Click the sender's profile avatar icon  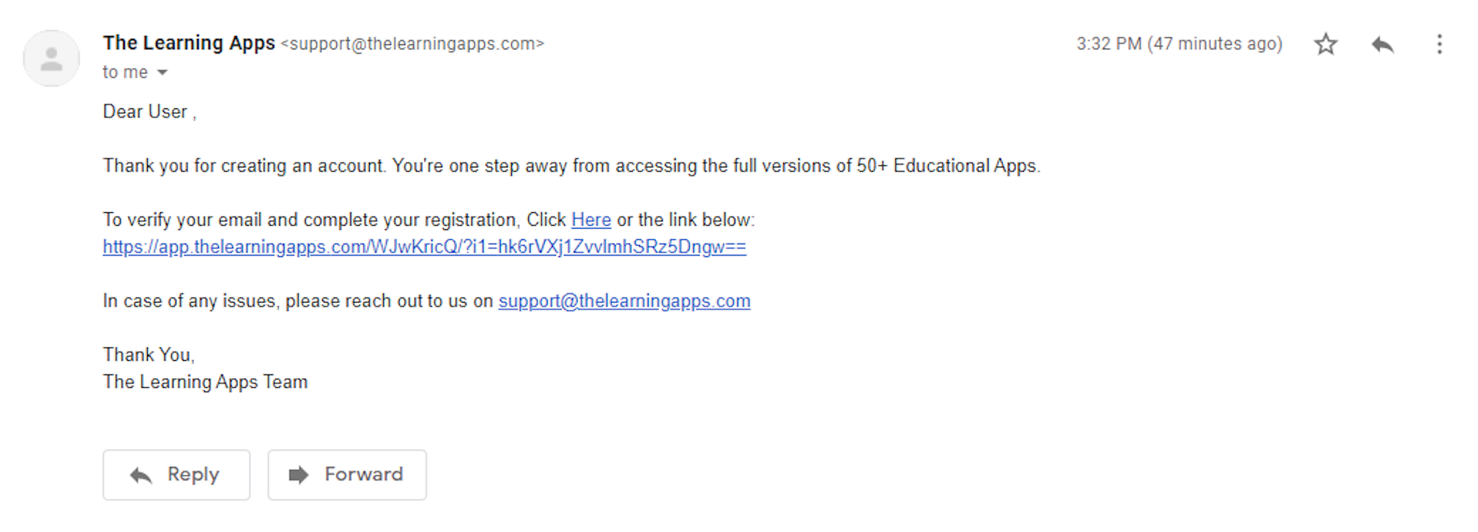[51, 58]
